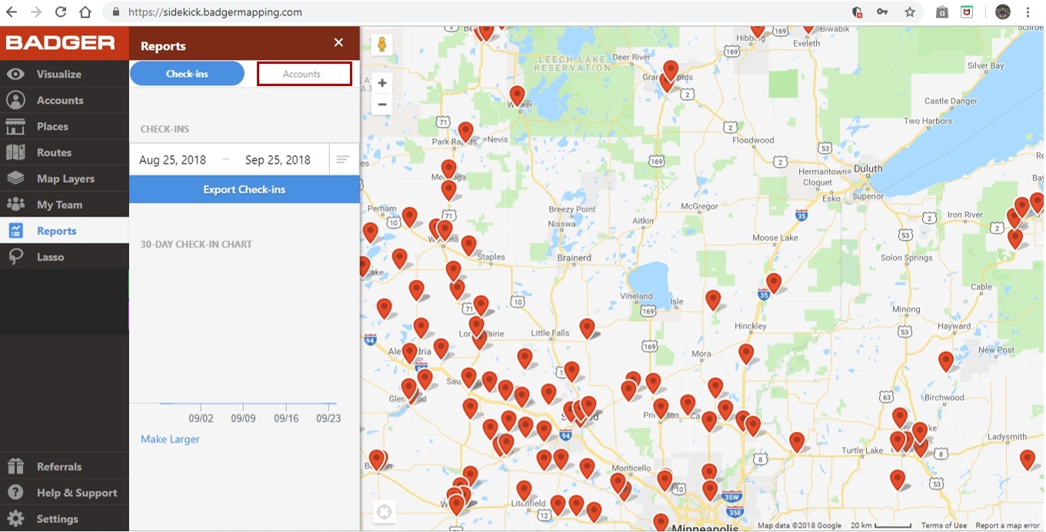Focus the address bar URL
This screenshot has width=1046, height=532.
[215, 12]
